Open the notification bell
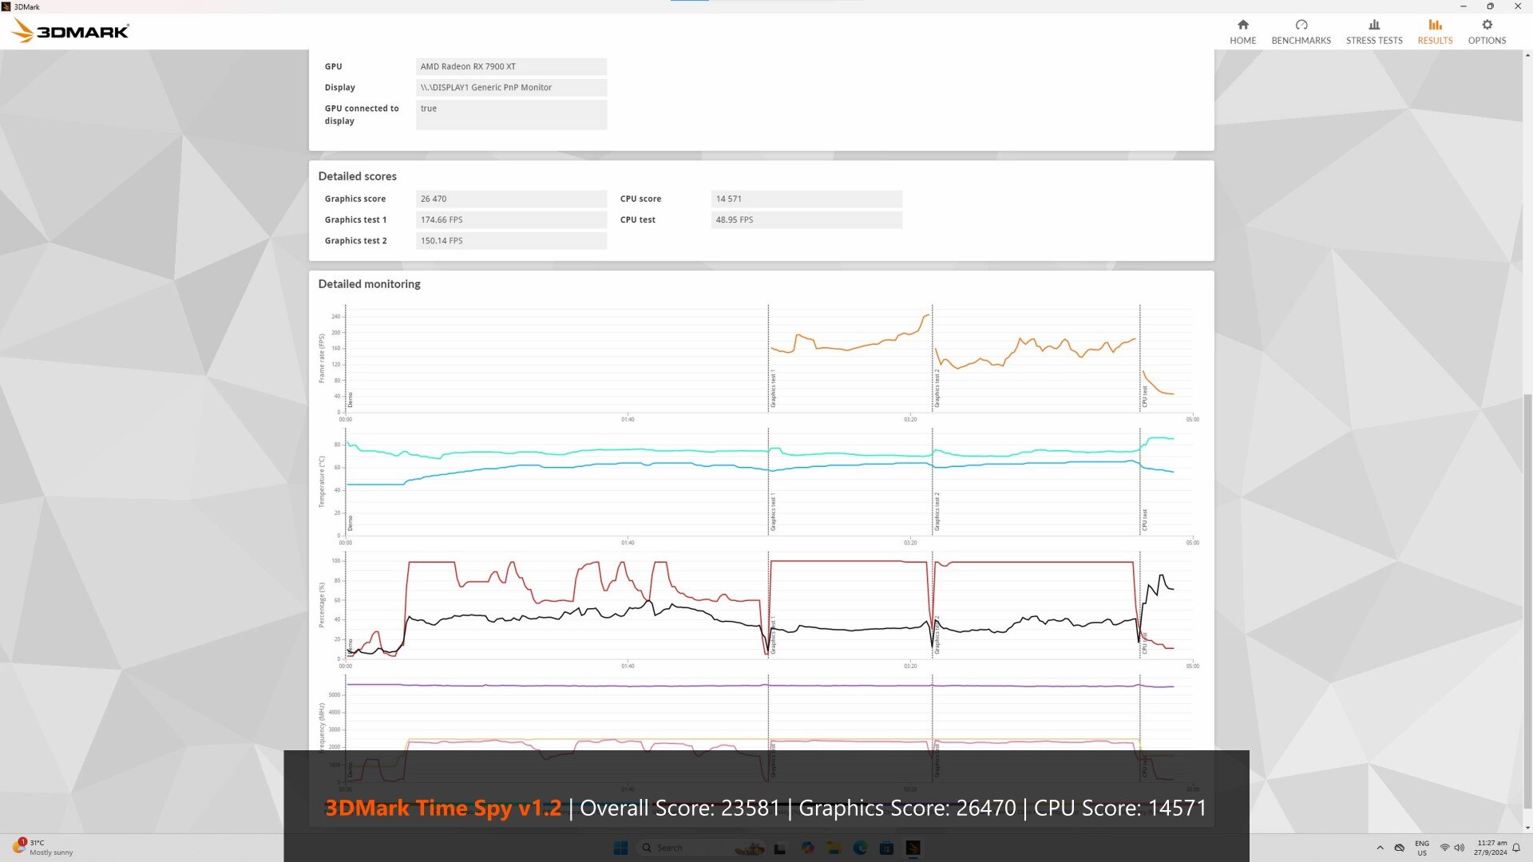 (x=1516, y=848)
